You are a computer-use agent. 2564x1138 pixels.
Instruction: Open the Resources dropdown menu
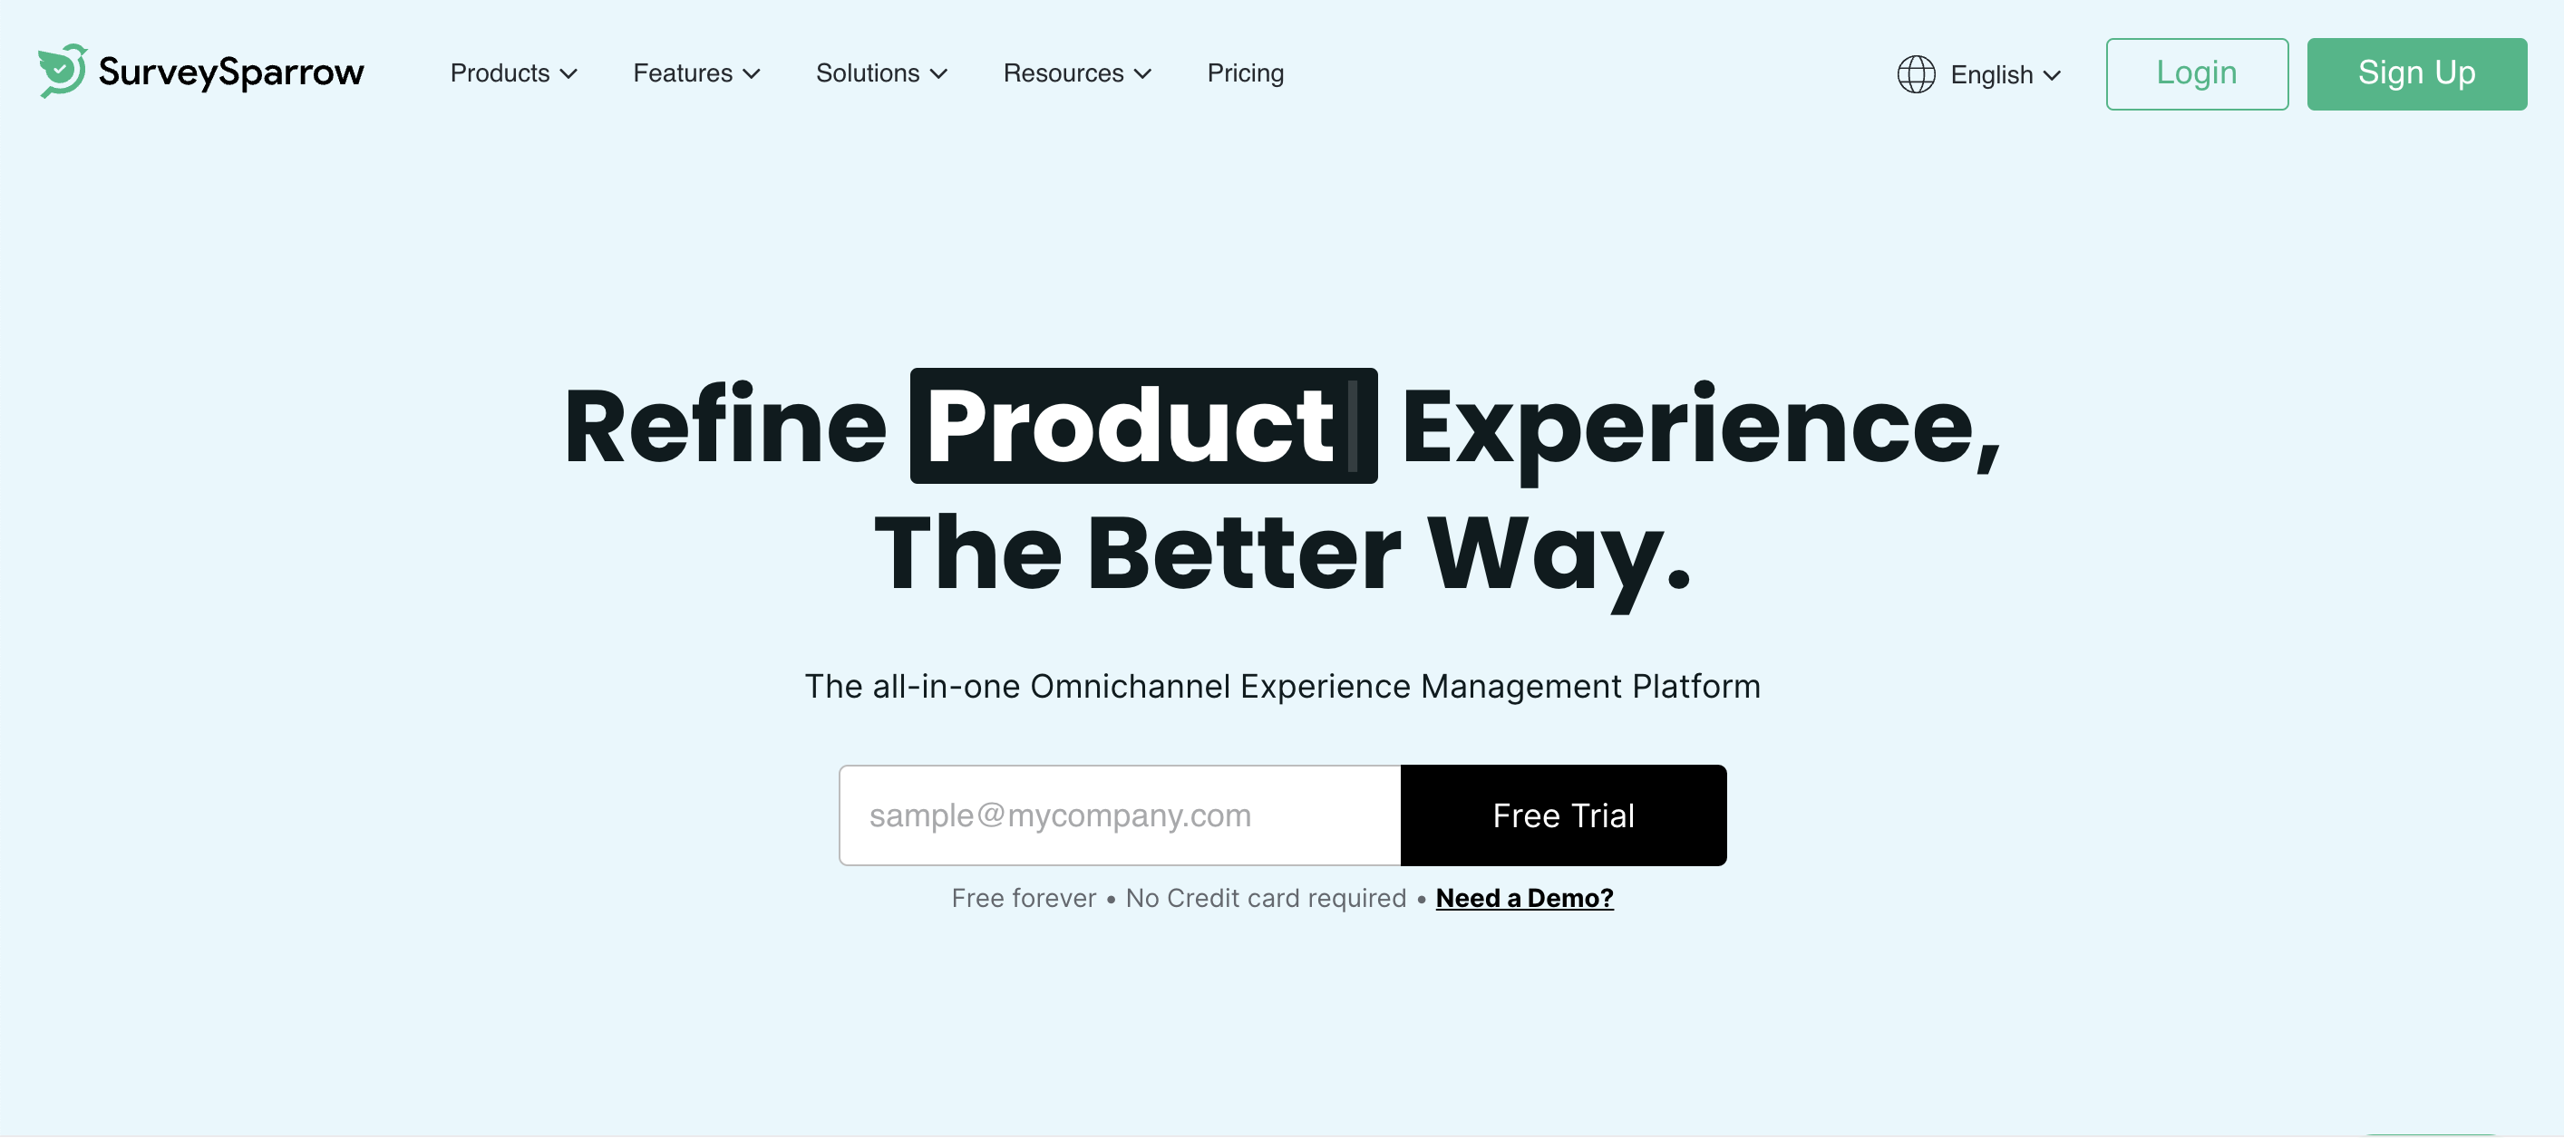[x=1079, y=72]
